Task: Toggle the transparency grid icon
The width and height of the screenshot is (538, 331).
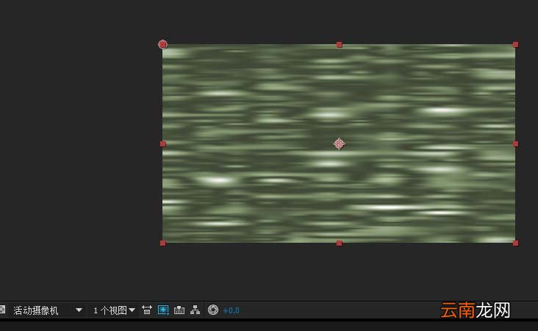Action: (x=2, y=310)
